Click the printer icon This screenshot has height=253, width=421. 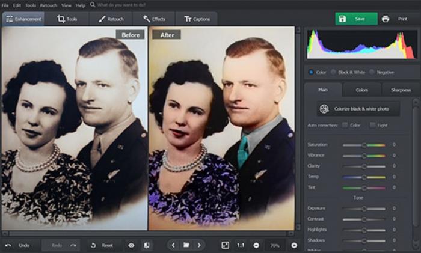386,19
